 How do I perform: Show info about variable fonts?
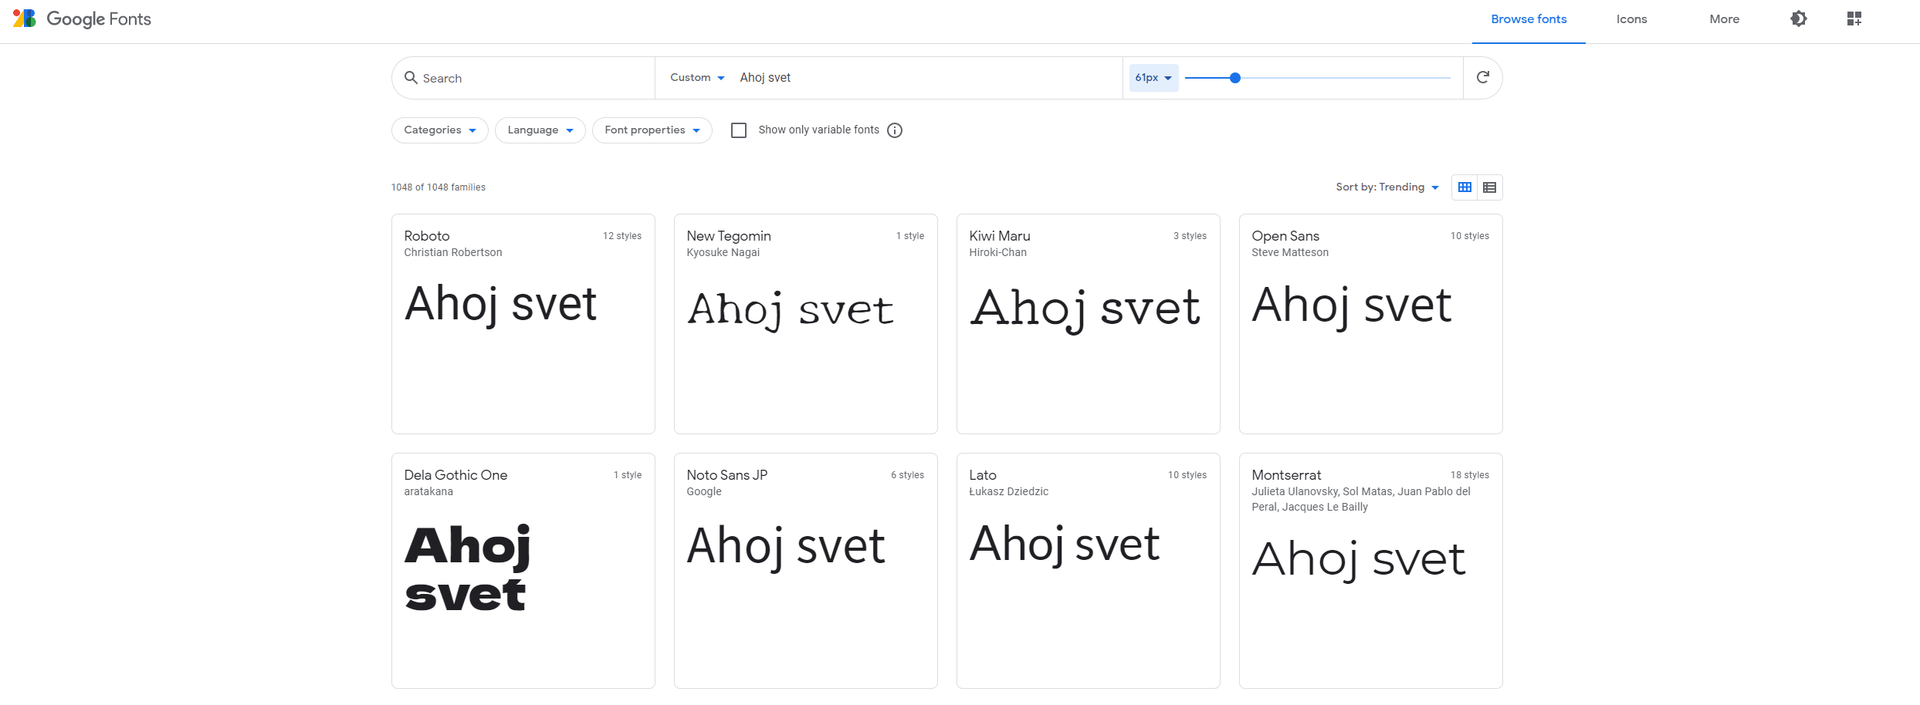pyautogui.click(x=895, y=130)
